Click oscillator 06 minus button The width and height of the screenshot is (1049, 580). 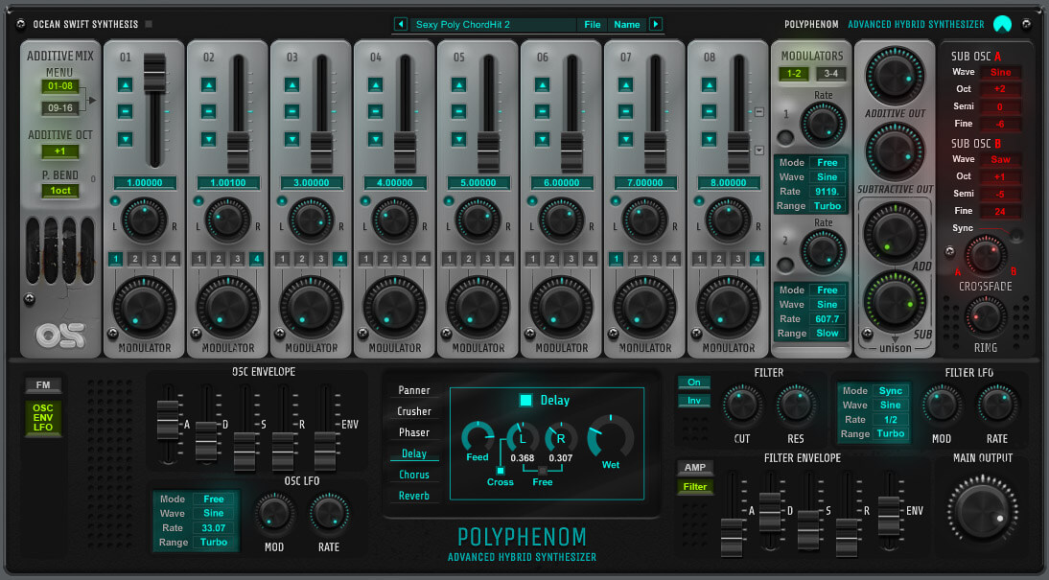click(542, 111)
